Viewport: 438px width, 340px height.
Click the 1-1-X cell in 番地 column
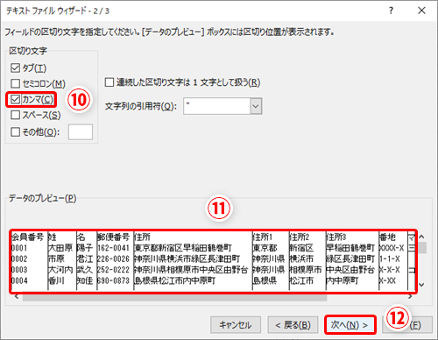pos(390,259)
